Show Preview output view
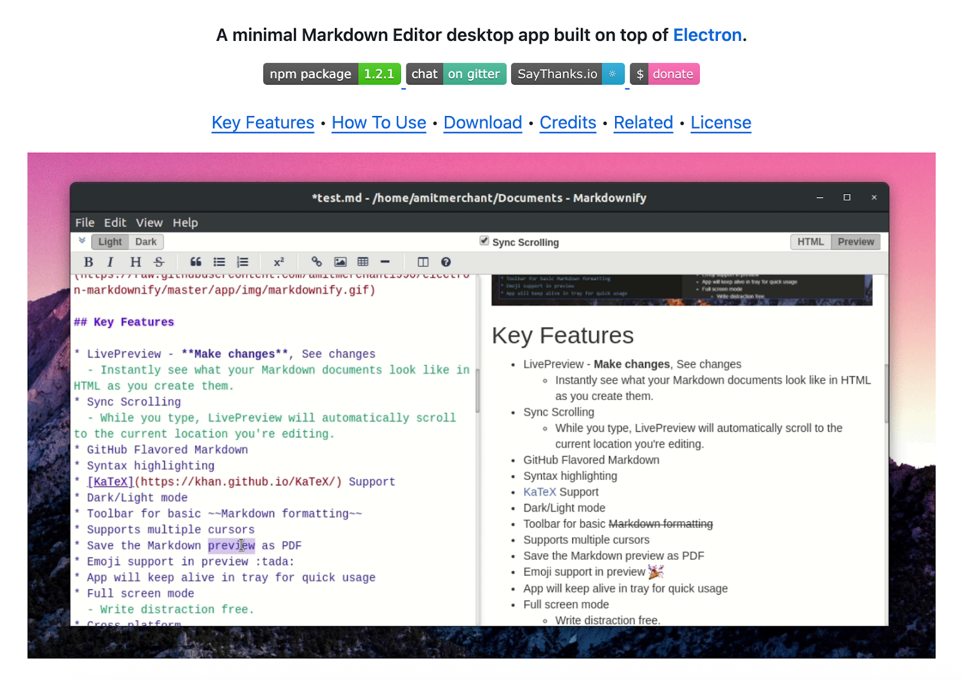The width and height of the screenshot is (962, 680). [856, 241]
